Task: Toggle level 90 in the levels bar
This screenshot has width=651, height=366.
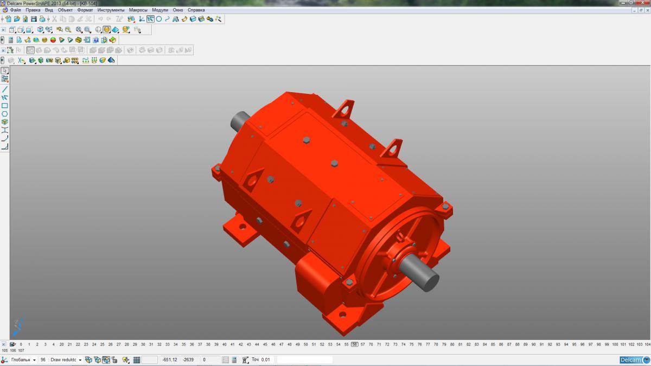Action: (x=534, y=344)
